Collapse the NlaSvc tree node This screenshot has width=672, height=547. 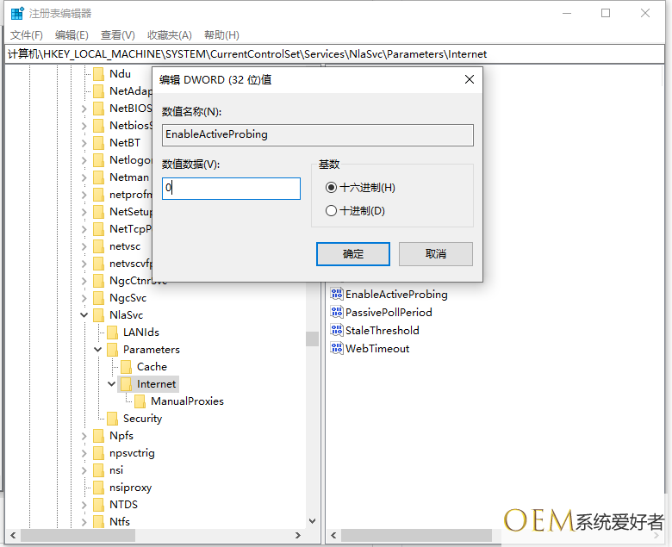84,315
